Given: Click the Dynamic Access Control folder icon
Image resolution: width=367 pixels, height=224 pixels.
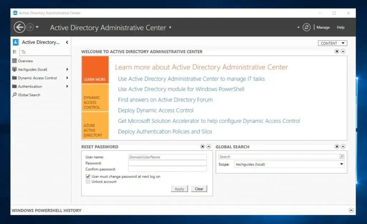Looking at the screenshot, I should (14, 78).
